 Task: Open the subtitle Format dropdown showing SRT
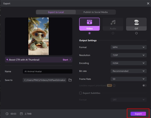129,100
